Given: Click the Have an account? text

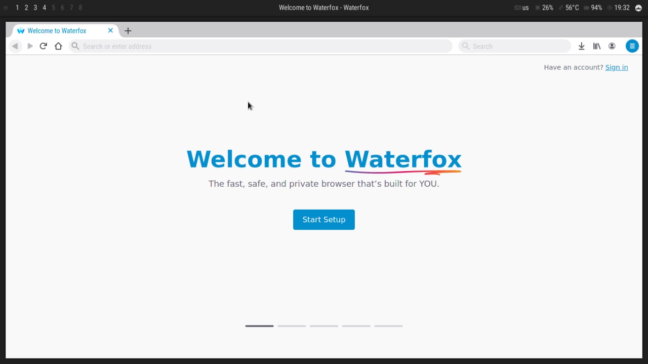Looking at the screenshot, I should pyautogui.click(x=574, y=67).
